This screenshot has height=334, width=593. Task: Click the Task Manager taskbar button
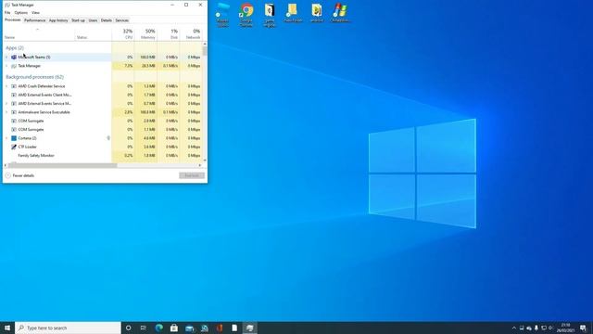(249, 328)
